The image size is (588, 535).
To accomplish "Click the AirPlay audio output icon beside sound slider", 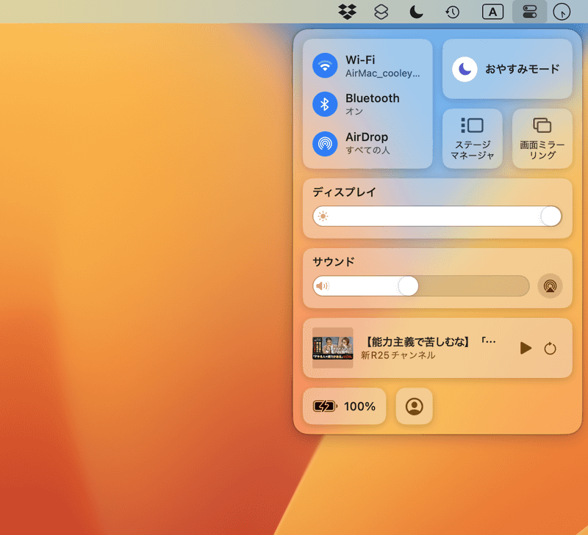I will (550, 286).
